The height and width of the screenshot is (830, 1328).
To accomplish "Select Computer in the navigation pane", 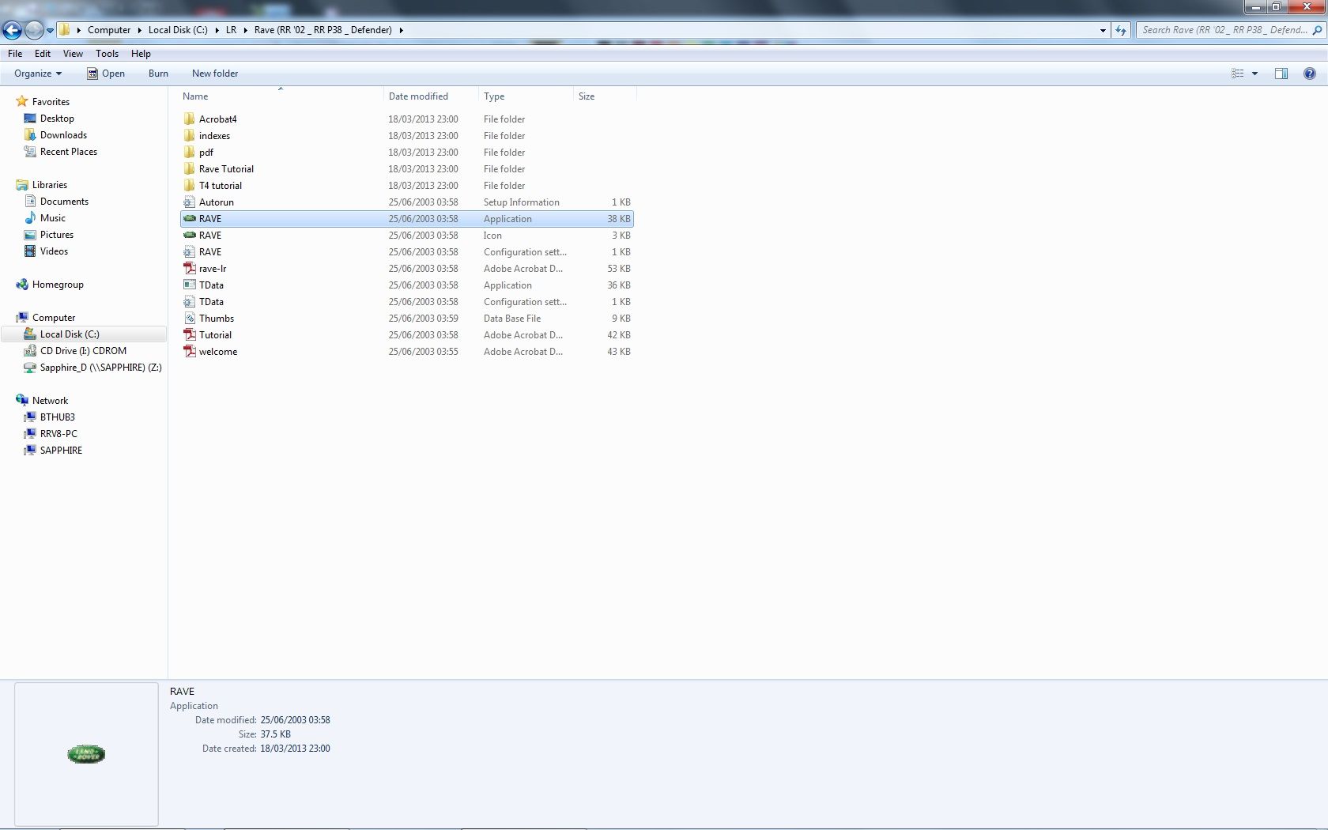I will (54, 318).
